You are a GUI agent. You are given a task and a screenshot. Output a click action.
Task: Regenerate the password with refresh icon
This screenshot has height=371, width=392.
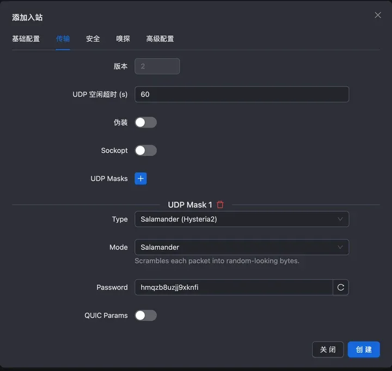tap(340, 287)
